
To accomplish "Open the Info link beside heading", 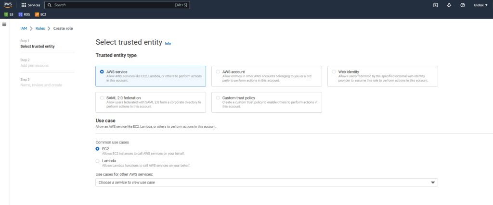I will pos(168,44).
